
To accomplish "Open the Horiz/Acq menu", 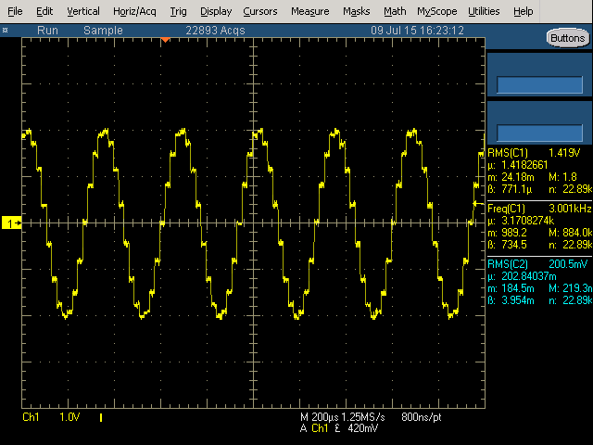I will [x=135, y=11].
